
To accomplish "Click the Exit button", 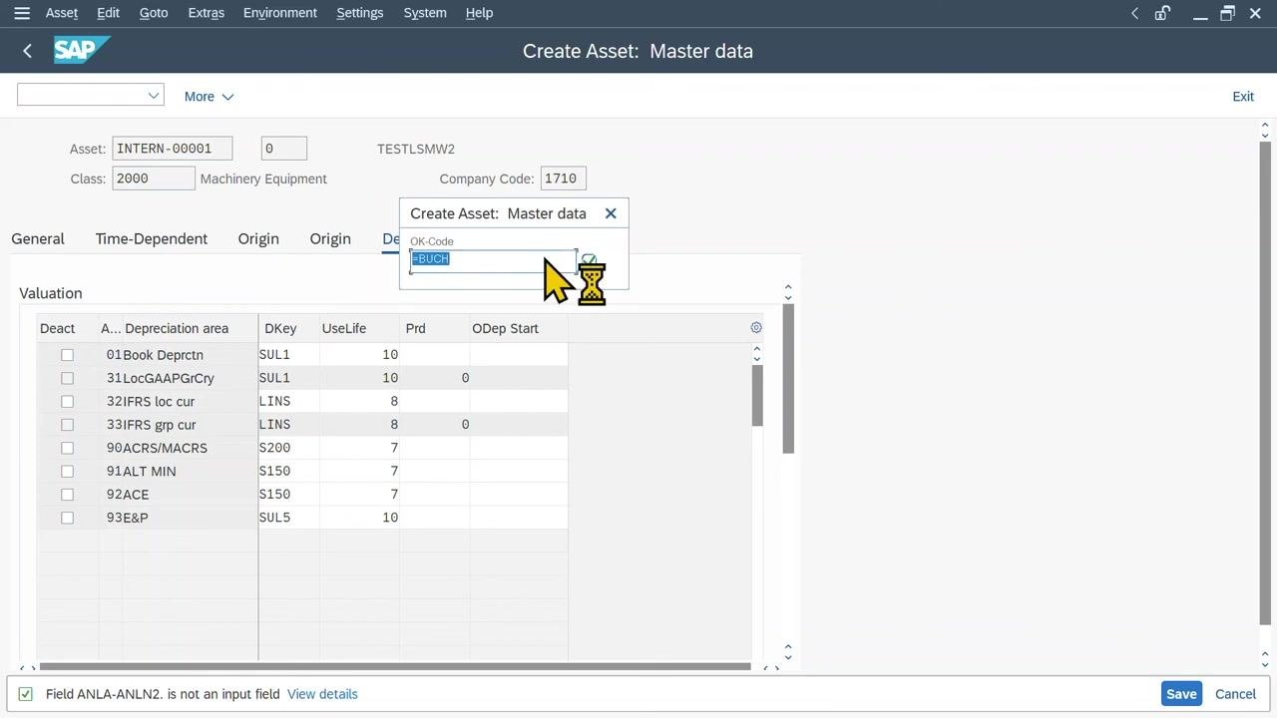I will pos(1243,97).
